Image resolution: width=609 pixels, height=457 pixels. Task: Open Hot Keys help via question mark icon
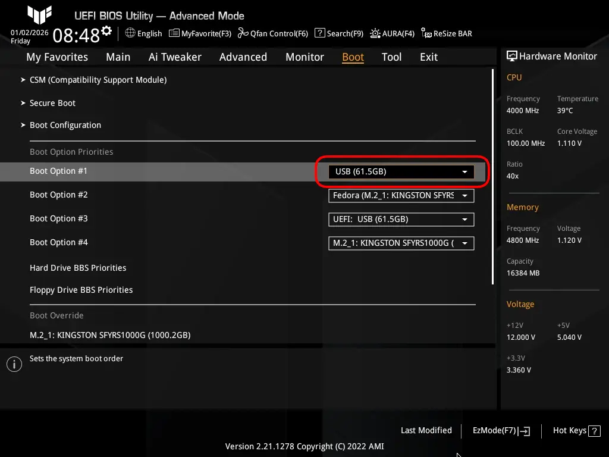tap(592, 430)
